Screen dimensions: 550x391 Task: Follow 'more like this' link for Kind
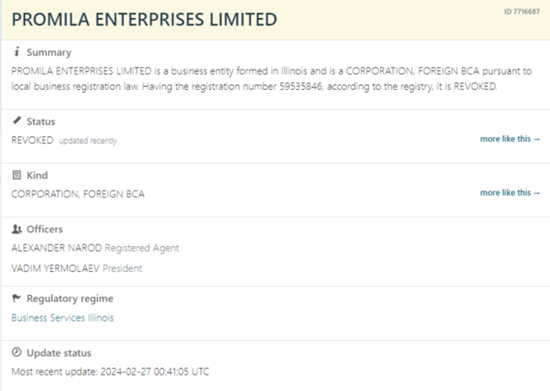point(510,193)
